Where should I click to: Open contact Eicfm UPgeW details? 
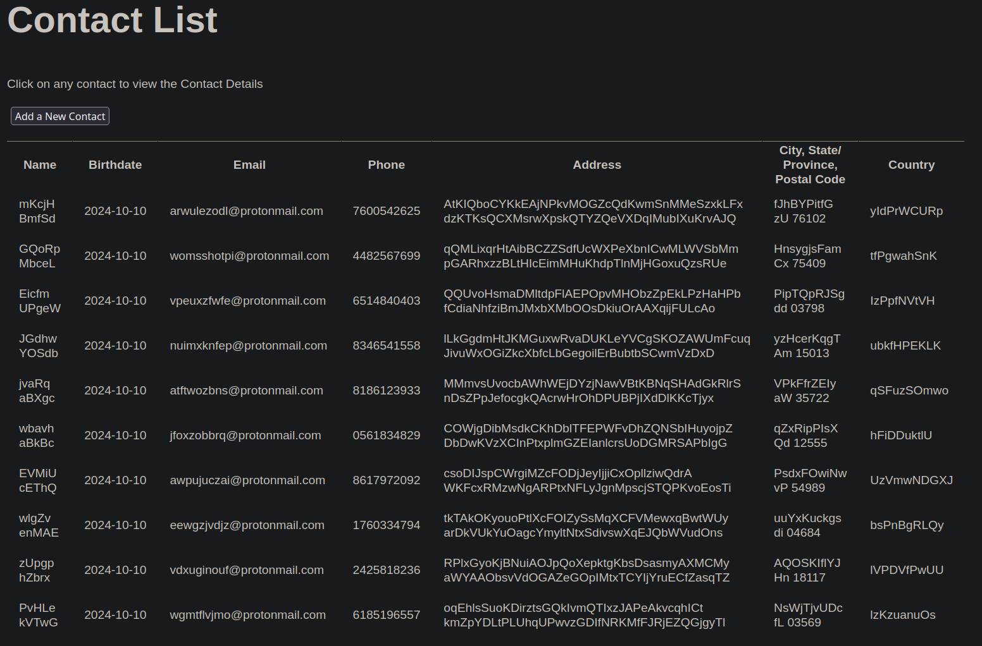[40, 301]
